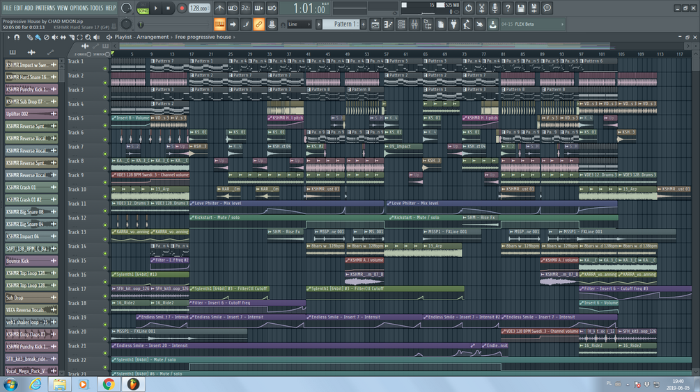Click the arrow left of Pattern 1

[x=319, y=24]
